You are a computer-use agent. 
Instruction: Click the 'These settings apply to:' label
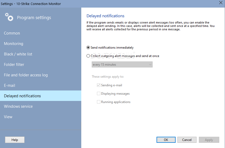[108, 77]
